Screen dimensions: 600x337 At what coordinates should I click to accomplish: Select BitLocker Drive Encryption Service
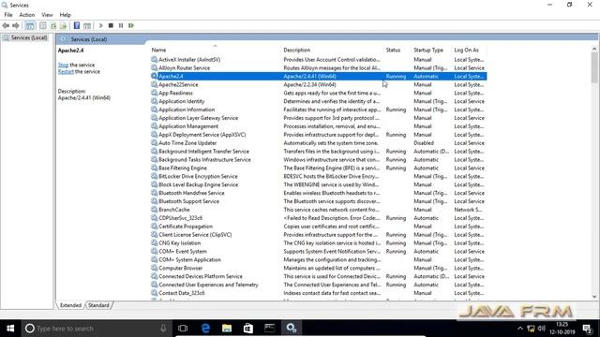click(319, 176)
